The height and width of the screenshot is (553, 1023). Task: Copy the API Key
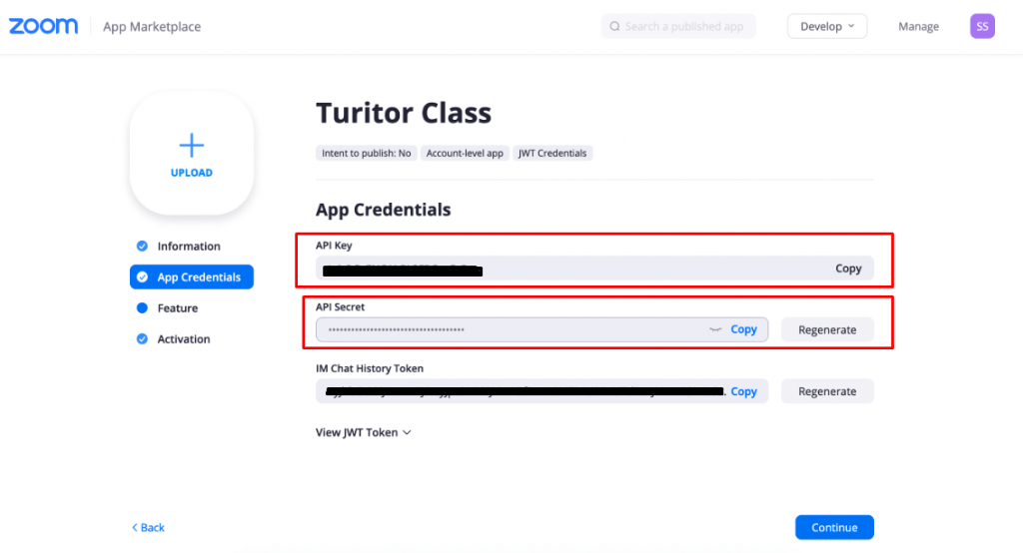click(848, 269)
